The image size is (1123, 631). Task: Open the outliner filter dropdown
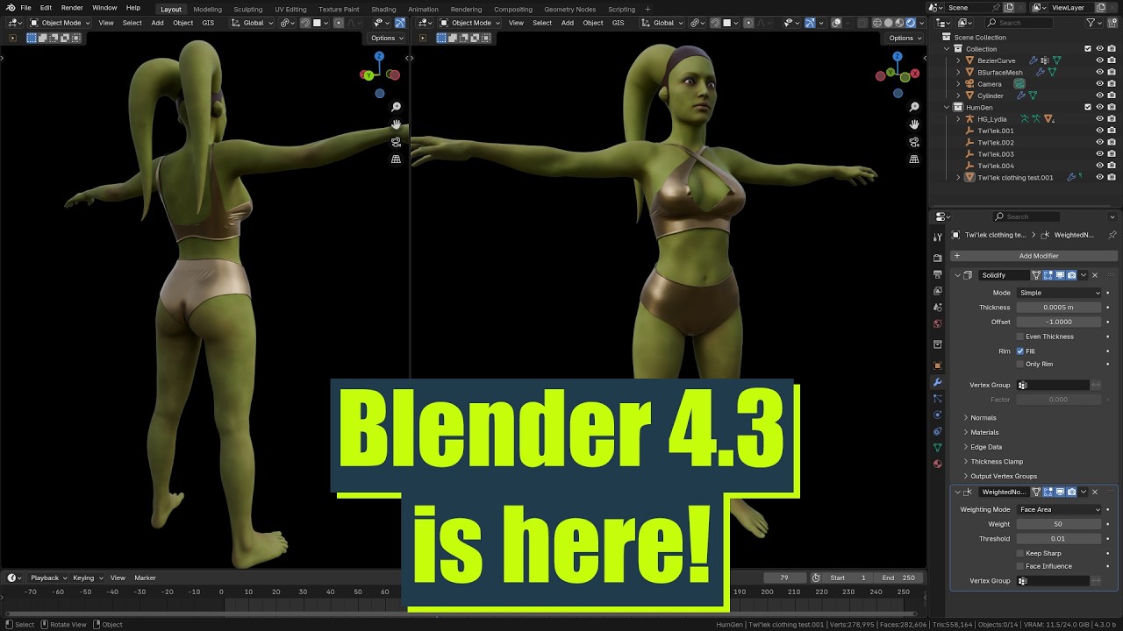(x=1094, y=23)
